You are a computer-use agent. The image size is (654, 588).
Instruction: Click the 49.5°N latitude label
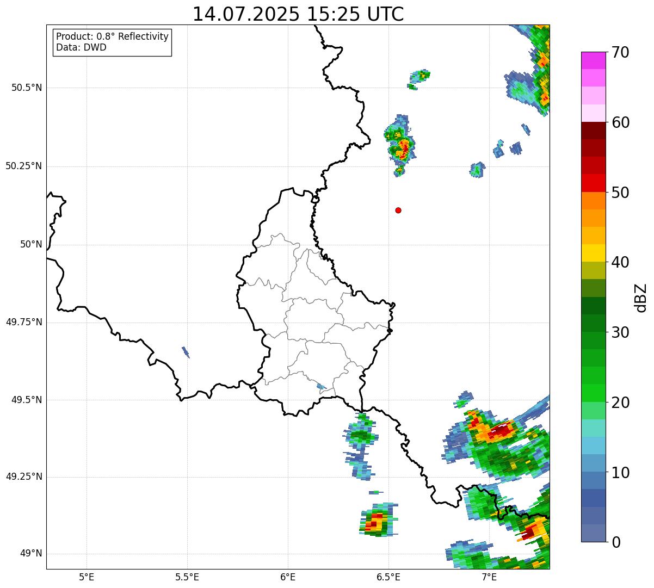(26, 400)
